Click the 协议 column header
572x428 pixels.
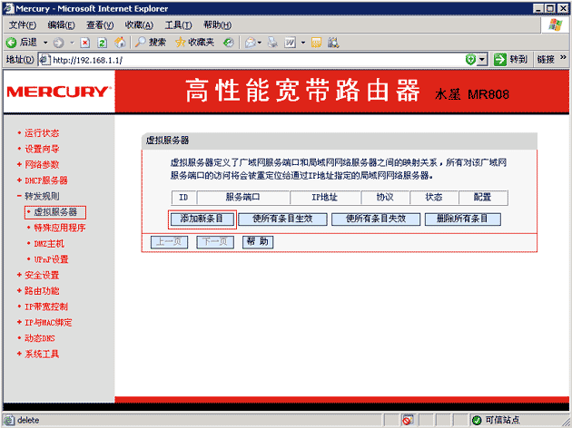pos(385,198)
